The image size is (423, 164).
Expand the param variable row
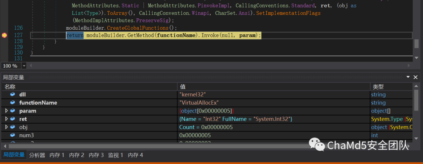point(7,111)
